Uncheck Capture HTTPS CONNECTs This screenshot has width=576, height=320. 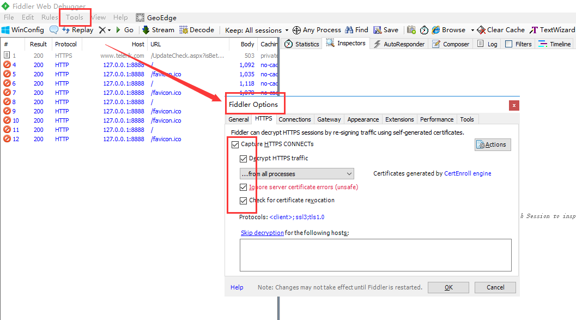point(235,144)
